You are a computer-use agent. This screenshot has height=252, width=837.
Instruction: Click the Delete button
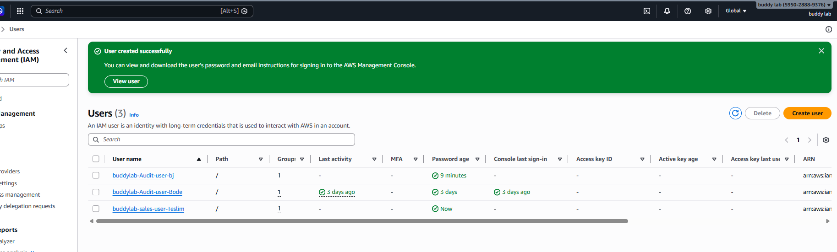click(762, 113)
